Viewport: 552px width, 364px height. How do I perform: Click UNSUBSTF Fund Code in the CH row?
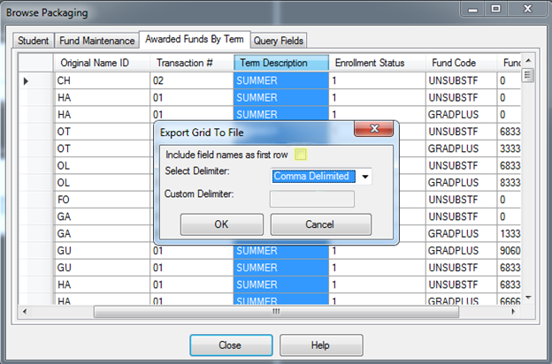[x=461, y=81]
